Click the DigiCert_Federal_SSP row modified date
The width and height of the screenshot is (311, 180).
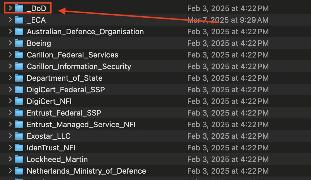tap(228, 90)
